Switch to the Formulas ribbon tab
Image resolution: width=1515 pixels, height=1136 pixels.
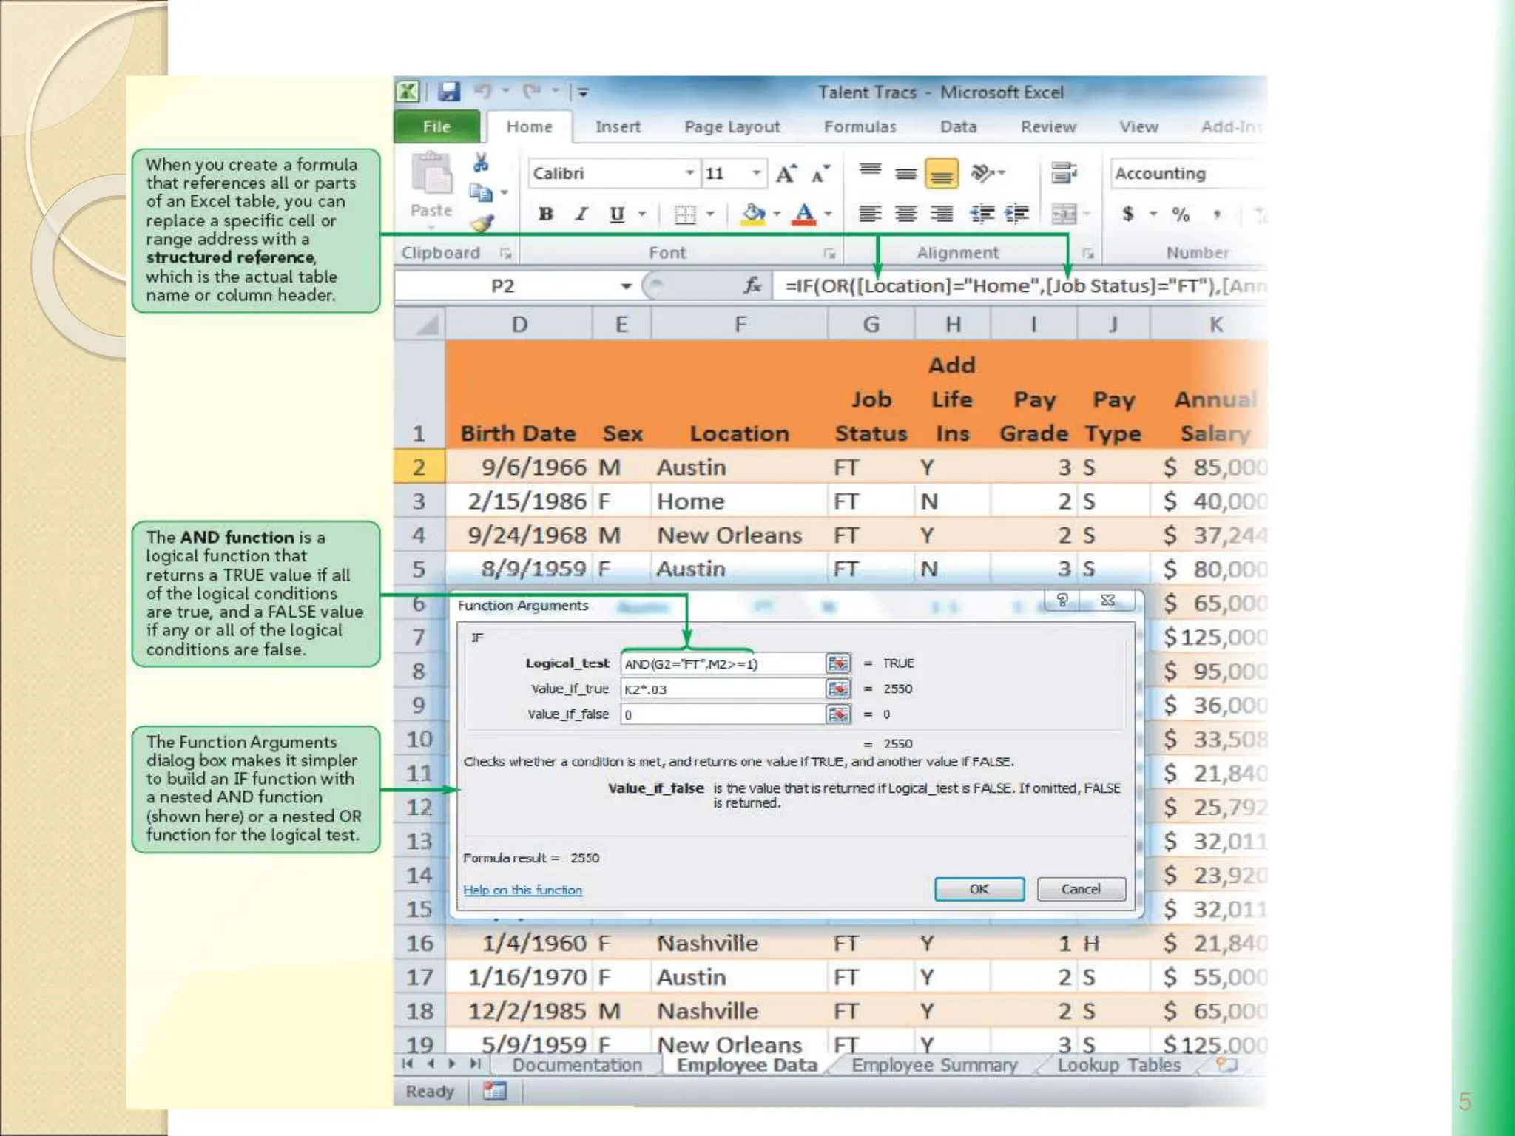click(860, 127)
